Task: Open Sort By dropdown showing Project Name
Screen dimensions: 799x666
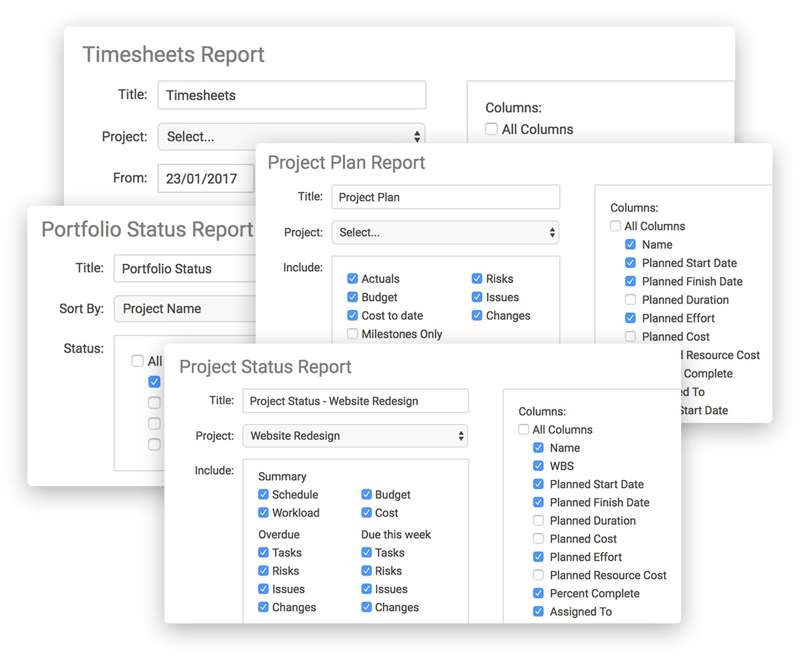Action: tap(184, 309)
